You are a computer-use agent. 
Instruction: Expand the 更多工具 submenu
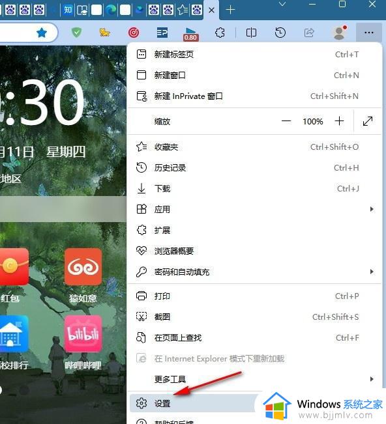click(254, 379)
